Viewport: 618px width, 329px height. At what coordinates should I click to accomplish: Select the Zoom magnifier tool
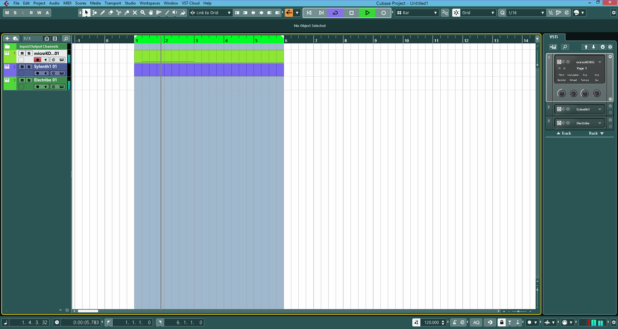143,13
